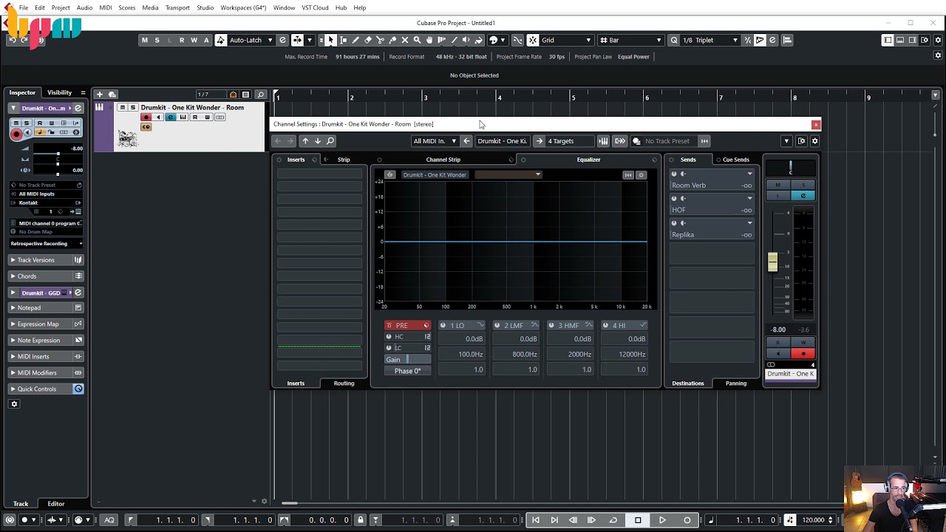The image size is (946, 532).
Task: Switch to the Visibility tab
Action: 59,92
